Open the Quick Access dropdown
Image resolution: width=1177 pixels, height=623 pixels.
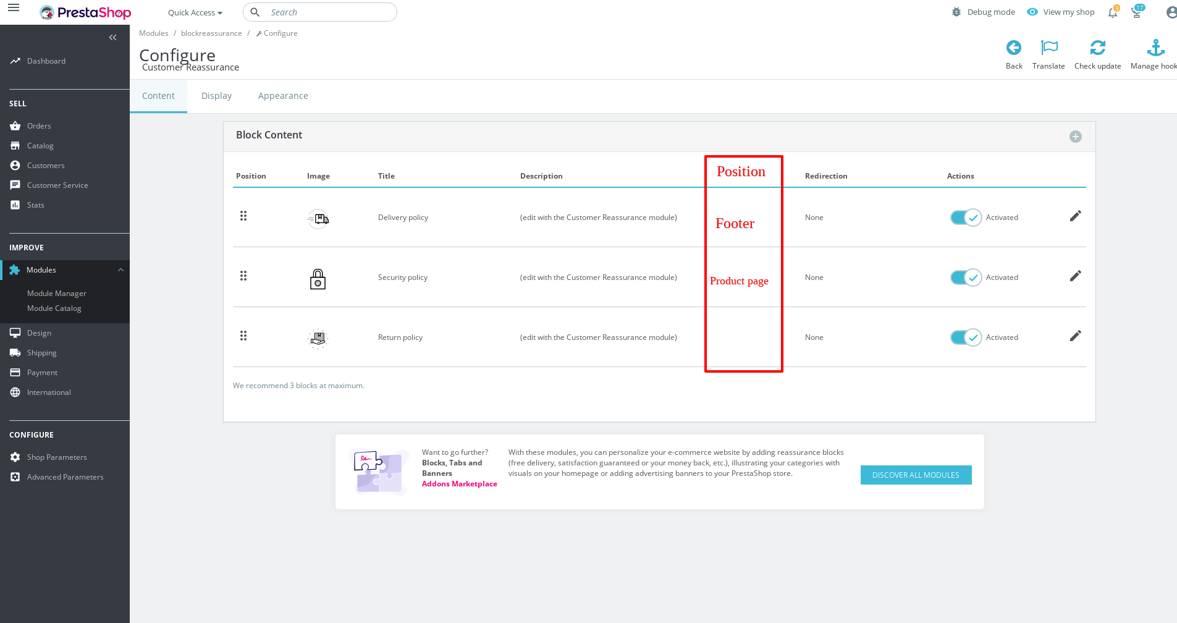[x=195, y=12]
